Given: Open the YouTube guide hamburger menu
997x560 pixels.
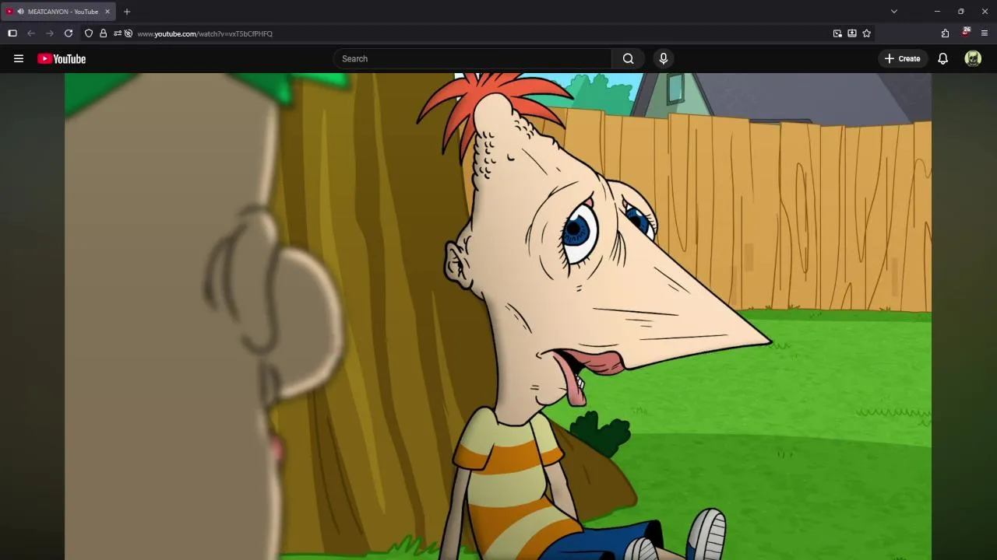Looking at the screenshot, I should (x=19, y=58).
